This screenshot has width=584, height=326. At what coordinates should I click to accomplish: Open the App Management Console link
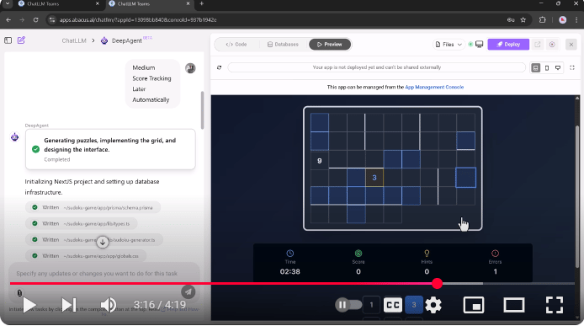click(x=434, y=88)
